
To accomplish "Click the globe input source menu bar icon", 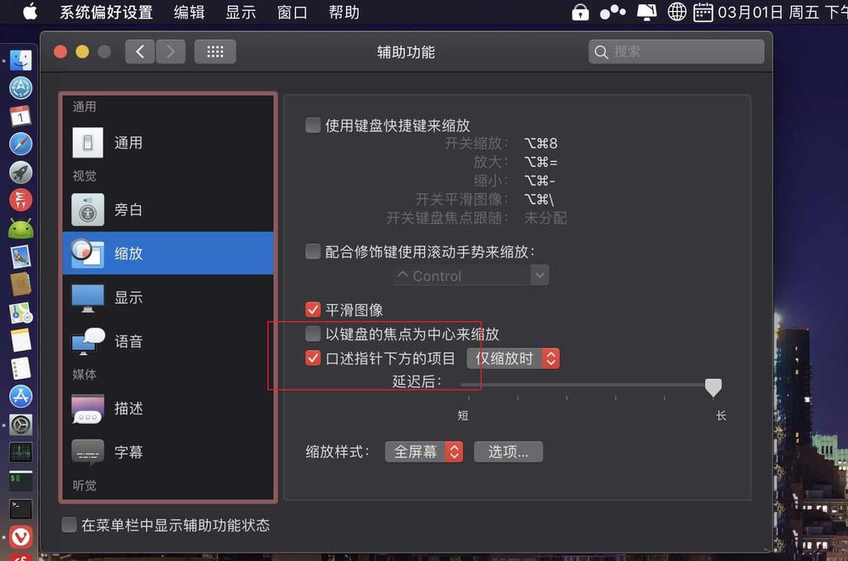I will tap(676, 13).
